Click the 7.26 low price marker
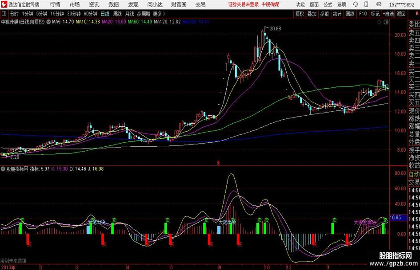Screen dimensions: 420x270 coord(15,157)
